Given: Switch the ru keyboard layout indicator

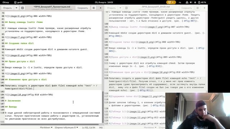Looking at the screenshot, I should (180, 3).
